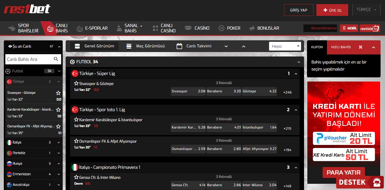Click the up chevron in the view toolbar
Viewport: 385px width, 190px height.
pos(243,46)
